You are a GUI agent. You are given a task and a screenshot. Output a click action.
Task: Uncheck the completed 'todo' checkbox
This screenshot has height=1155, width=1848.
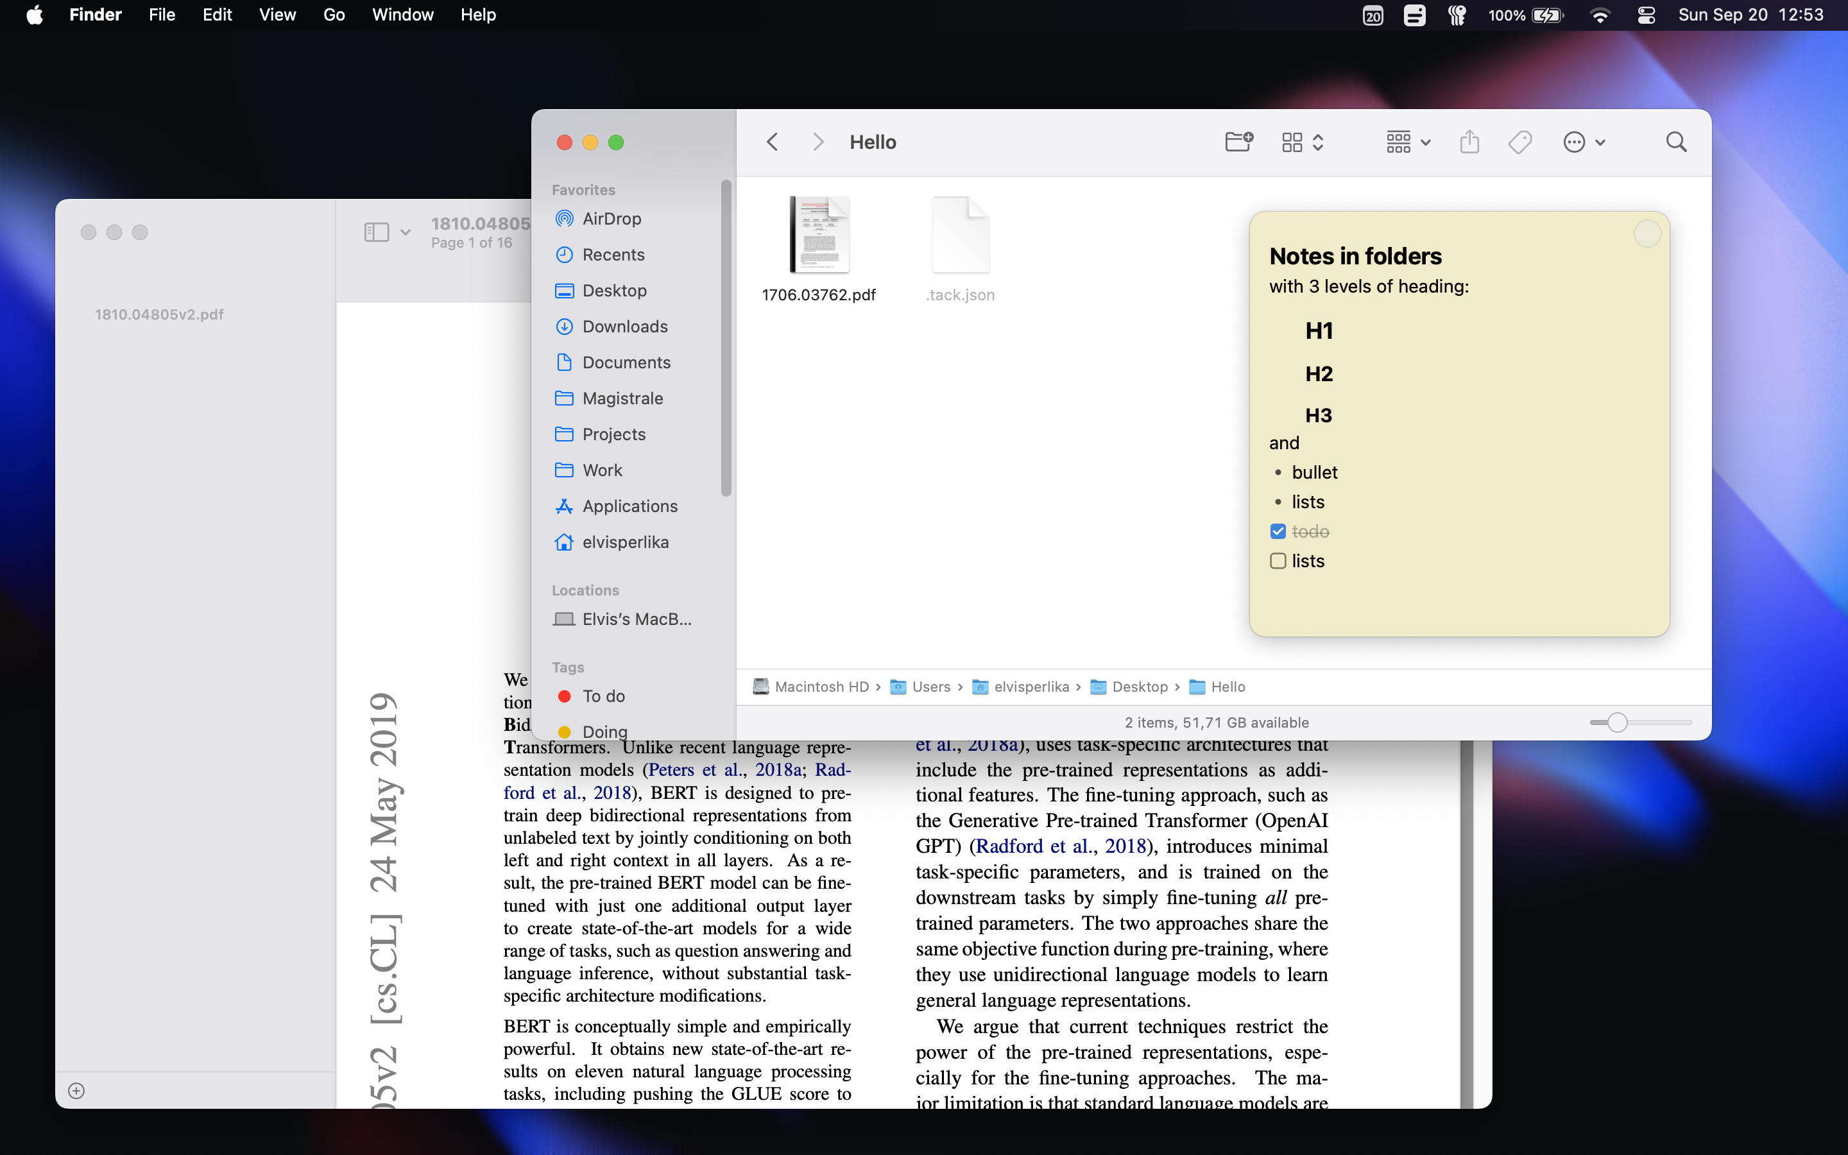click(1278, 531)
